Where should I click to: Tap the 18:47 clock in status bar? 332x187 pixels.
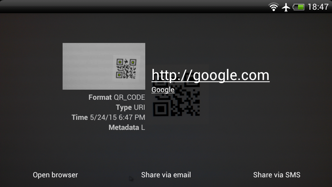pos(318,7)
